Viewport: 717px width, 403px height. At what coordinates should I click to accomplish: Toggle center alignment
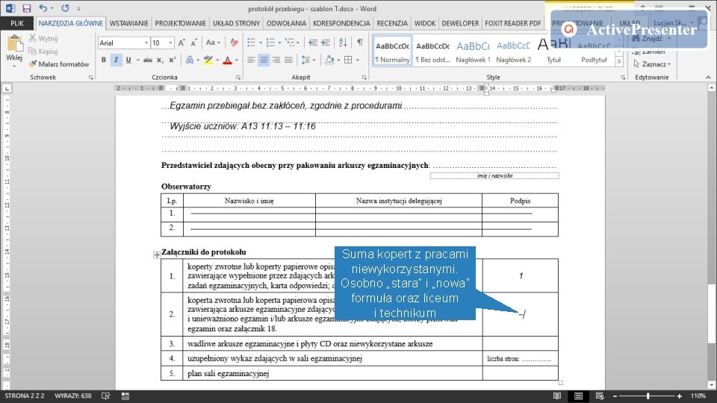[264, 60]
